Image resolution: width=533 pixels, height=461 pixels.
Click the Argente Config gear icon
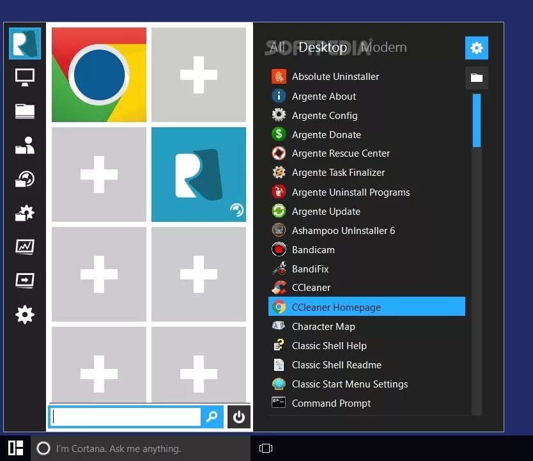click(279, 115)
